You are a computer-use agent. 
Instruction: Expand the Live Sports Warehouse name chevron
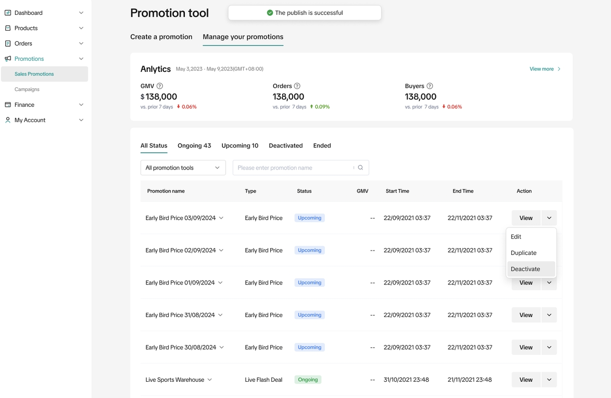click(x=210, y=380)
